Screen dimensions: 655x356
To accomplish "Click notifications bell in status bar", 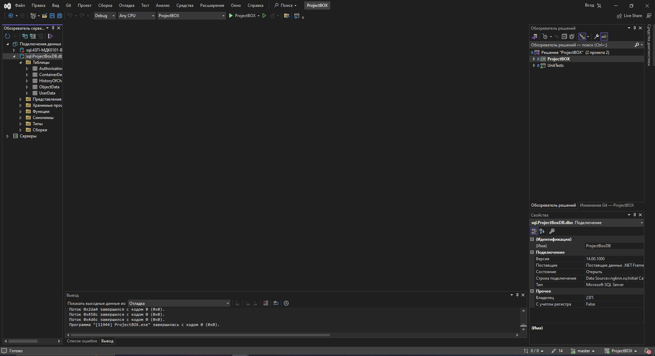I will [x=647, y=351].
